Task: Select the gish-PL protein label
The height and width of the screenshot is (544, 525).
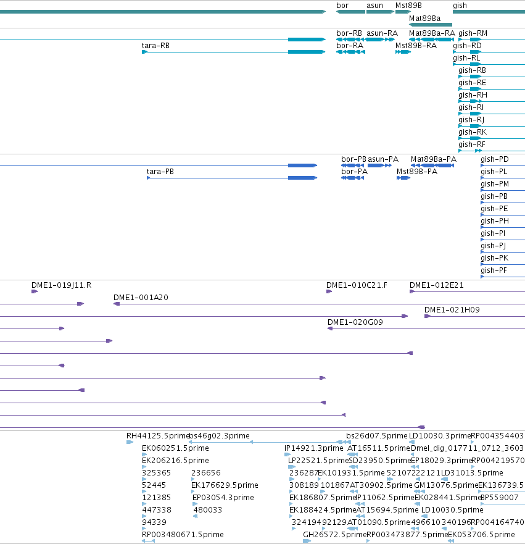Action: point(494,172)
